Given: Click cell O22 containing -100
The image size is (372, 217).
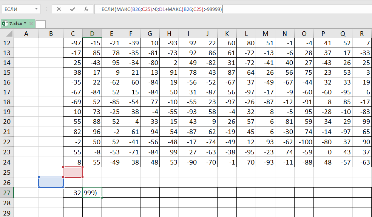Looking at the screenshot, I should tap(304, 141).
